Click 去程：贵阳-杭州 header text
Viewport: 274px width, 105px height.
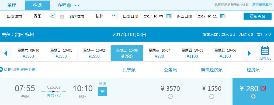[18, 34]
